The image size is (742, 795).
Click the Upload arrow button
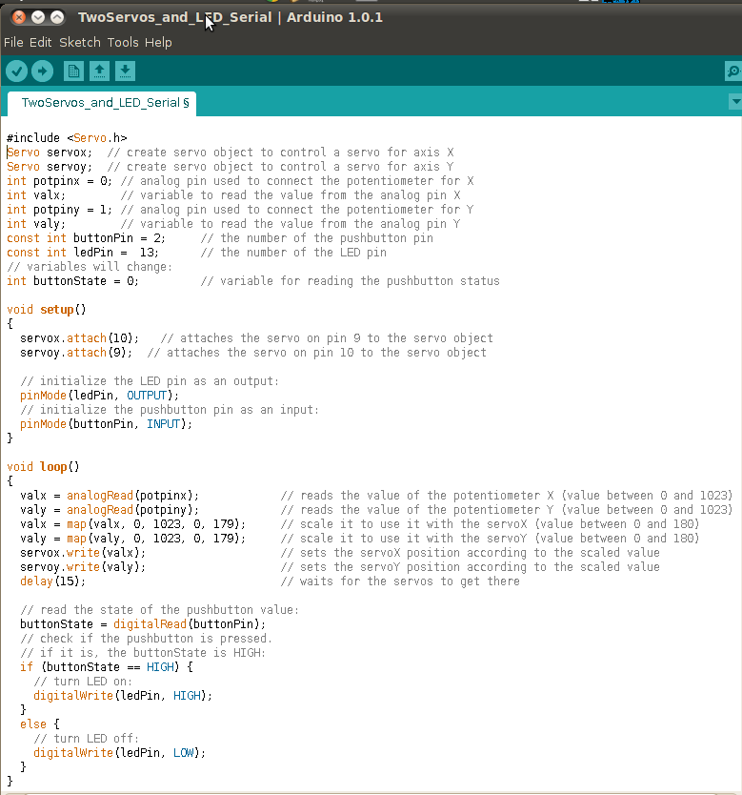(x=43, y=71)
